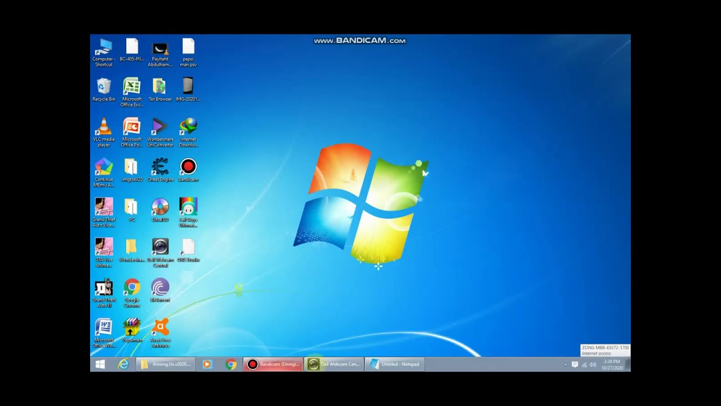Select the Payitaht Abdulhamid video file
Screen dimensions: 721x406
[x=160, y=53]
